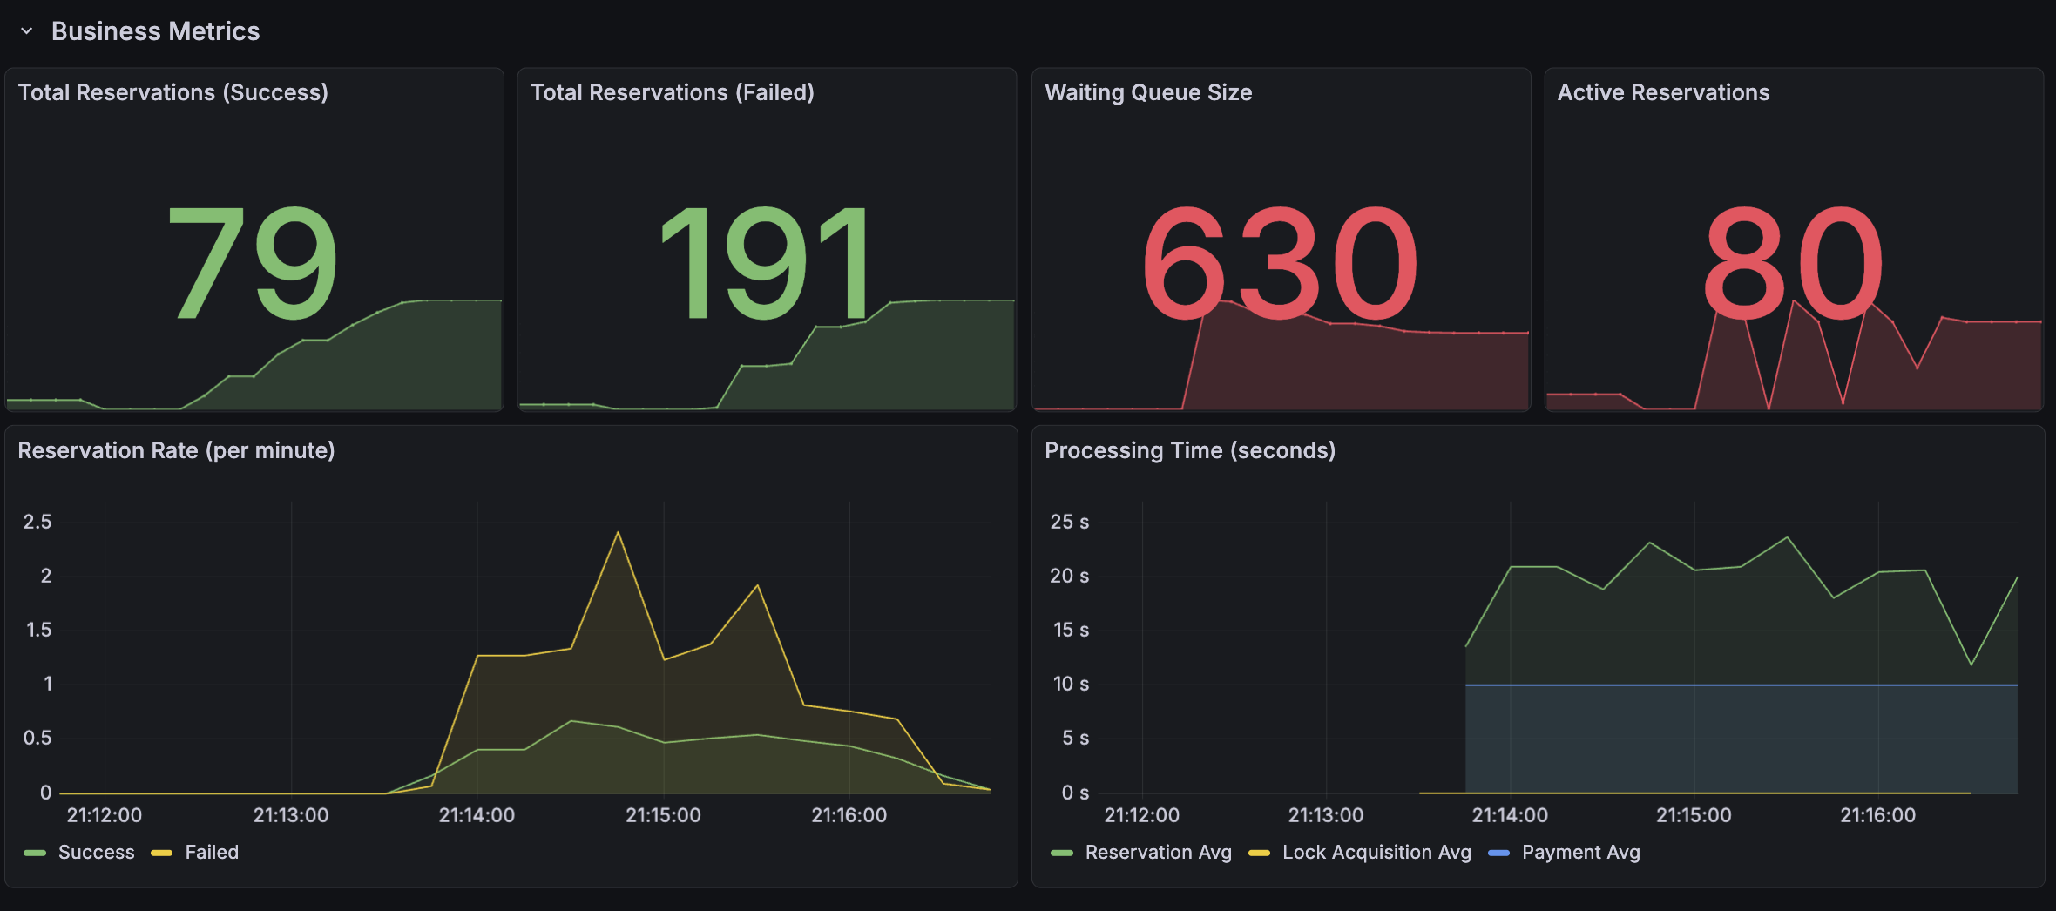
Task: Click the 79 successful reservations stat value
Action: [252, 263]
